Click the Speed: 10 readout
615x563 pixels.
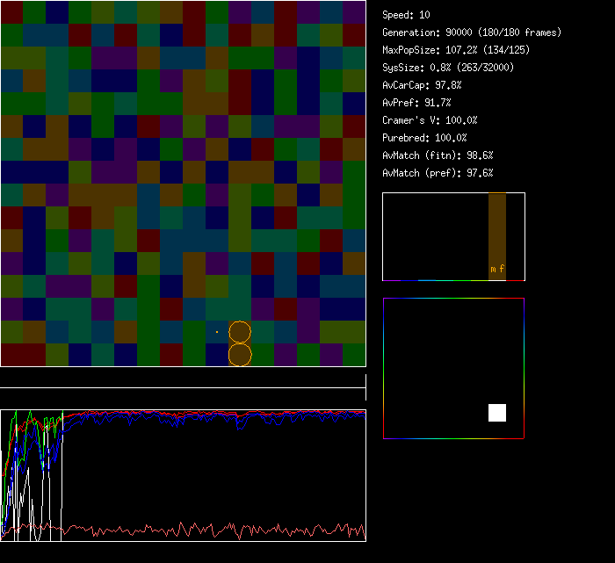click(407, 15)
